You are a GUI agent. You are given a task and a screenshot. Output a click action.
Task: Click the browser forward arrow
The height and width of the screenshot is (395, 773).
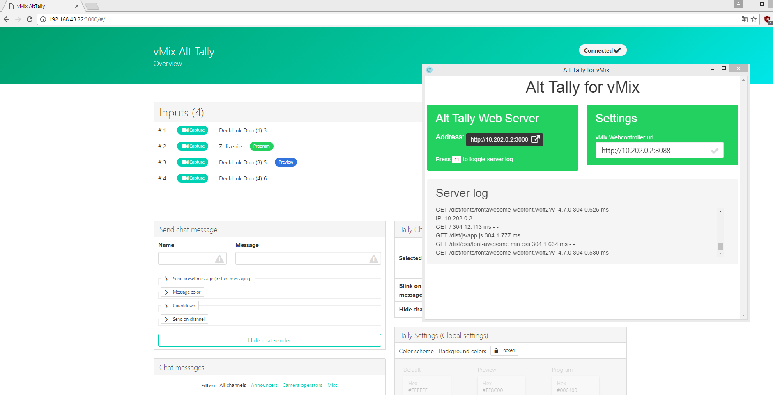18,19
